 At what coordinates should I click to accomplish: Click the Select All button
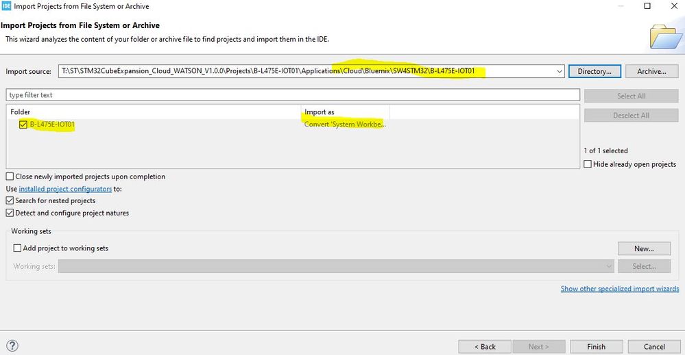pos(631,96)
